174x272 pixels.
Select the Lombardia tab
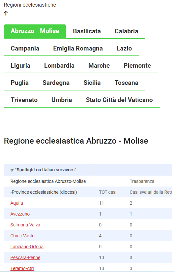pos(59,66)
